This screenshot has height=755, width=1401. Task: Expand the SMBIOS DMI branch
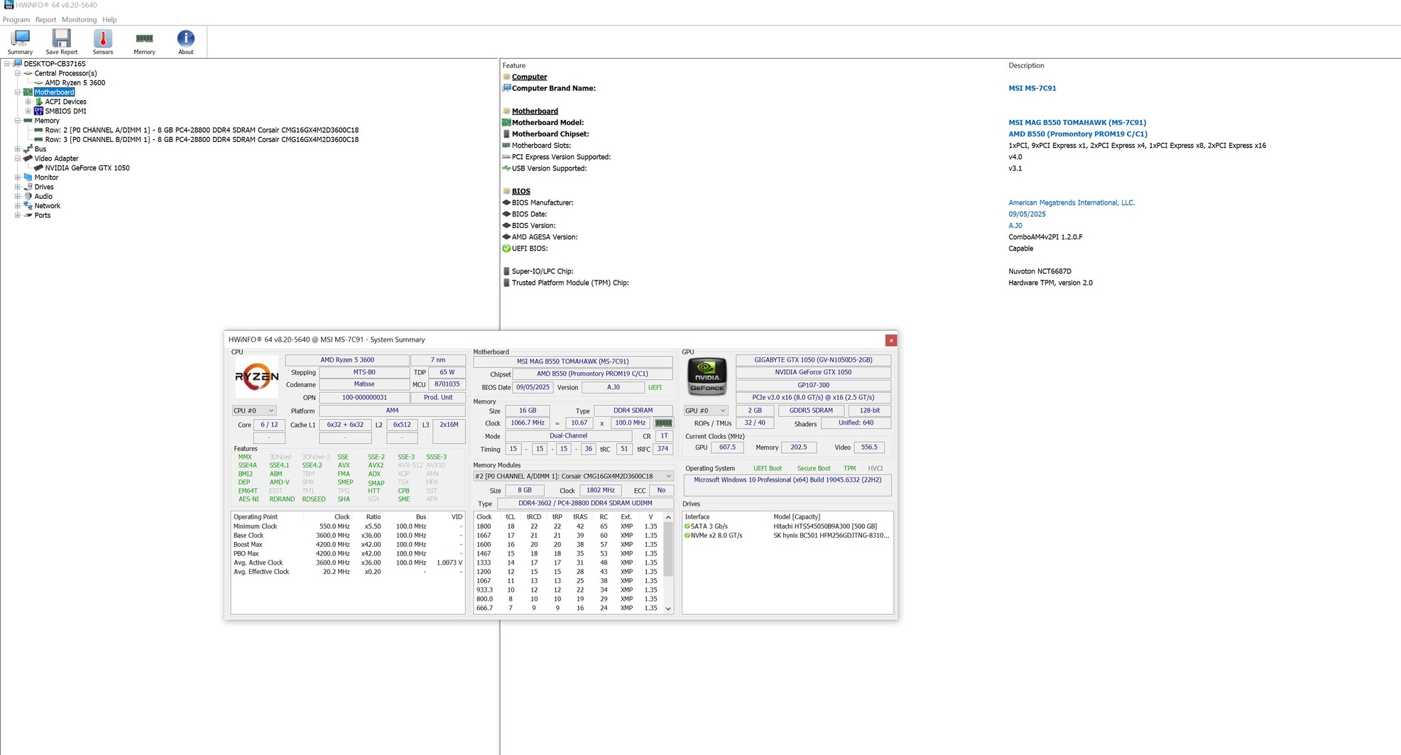pyautogui.click(x=28, y=111)
